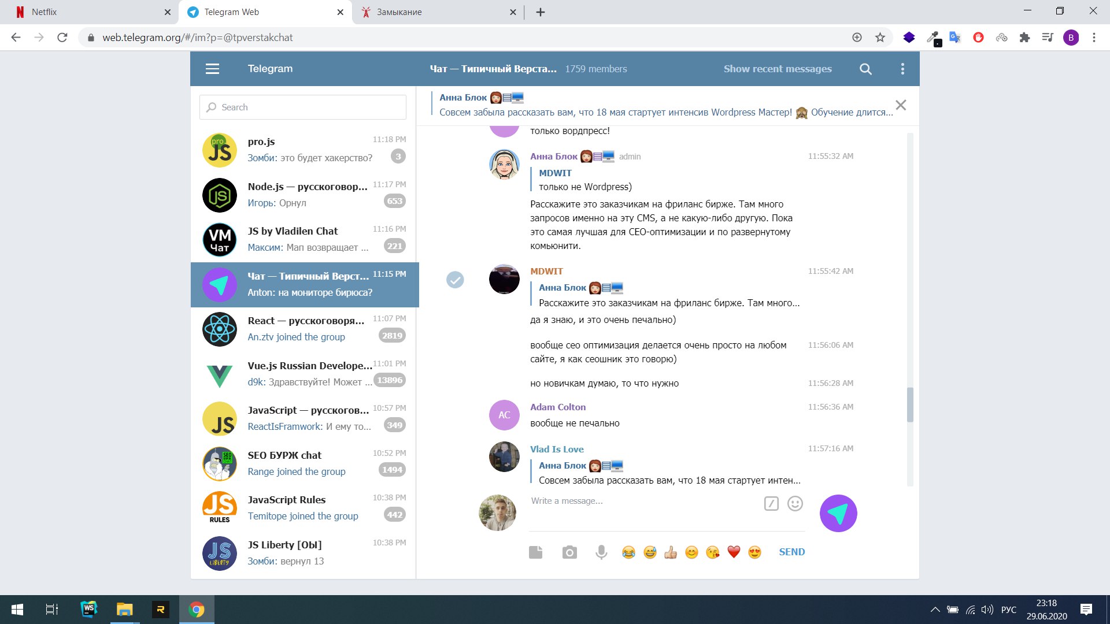Reload the page

pos(62,38)
